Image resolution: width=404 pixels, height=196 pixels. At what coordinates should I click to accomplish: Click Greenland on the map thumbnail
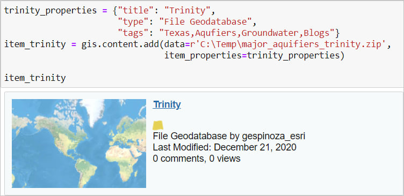92,110
